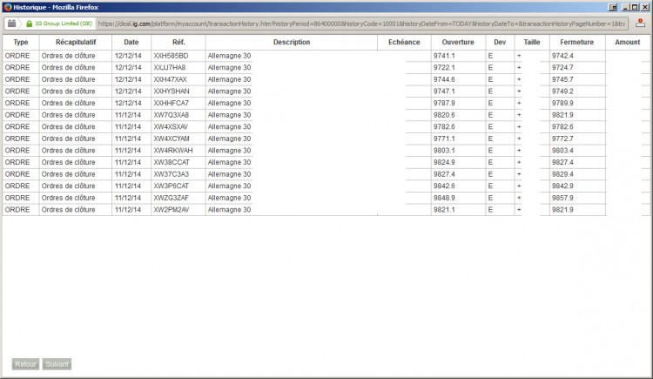Click reference XW2PM2AV in last row
The image size is (653, 379).
[x=172, y=210]
